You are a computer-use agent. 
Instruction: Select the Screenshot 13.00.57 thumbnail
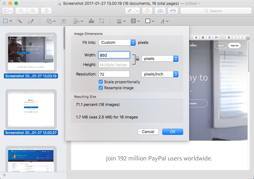31,109
